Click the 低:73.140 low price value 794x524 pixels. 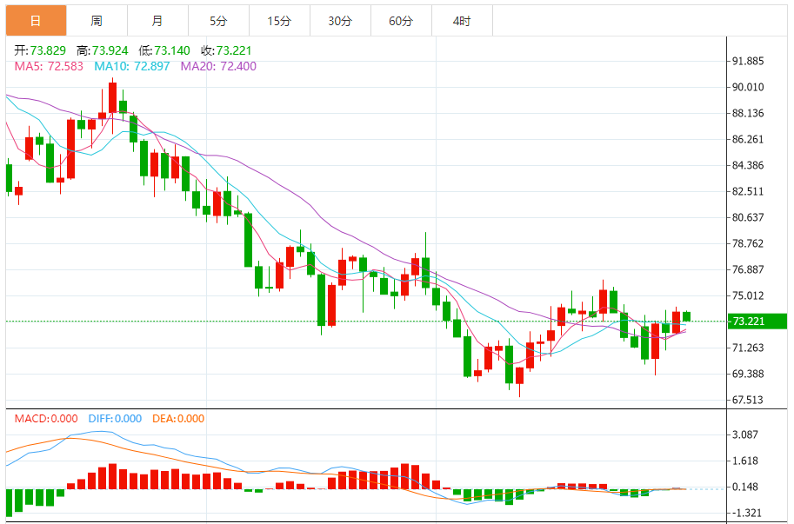164,50
